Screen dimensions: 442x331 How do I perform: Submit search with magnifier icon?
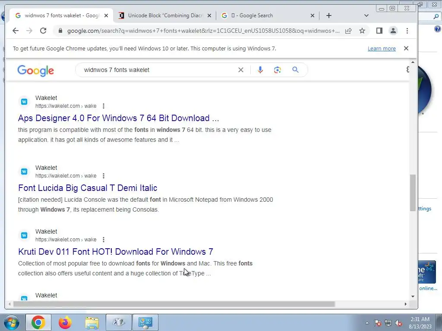coord(295,70)
